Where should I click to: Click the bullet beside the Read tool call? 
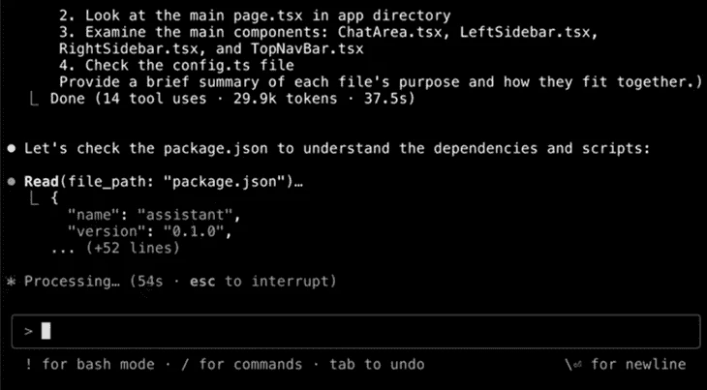click(11, 181)
